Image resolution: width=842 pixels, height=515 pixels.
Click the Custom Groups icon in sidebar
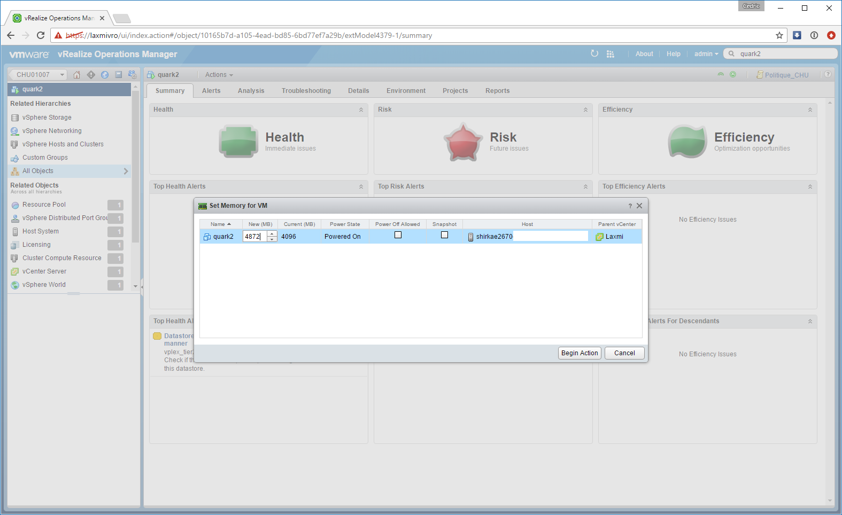pyautogui.click(x=15, y=158)
